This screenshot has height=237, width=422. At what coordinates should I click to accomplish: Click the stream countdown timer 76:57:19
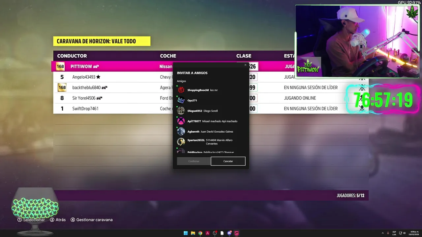pyautogui.click(x=383, y=100)
